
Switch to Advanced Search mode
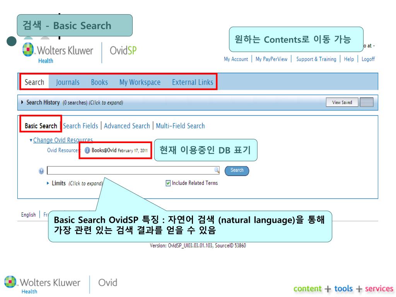127,126
